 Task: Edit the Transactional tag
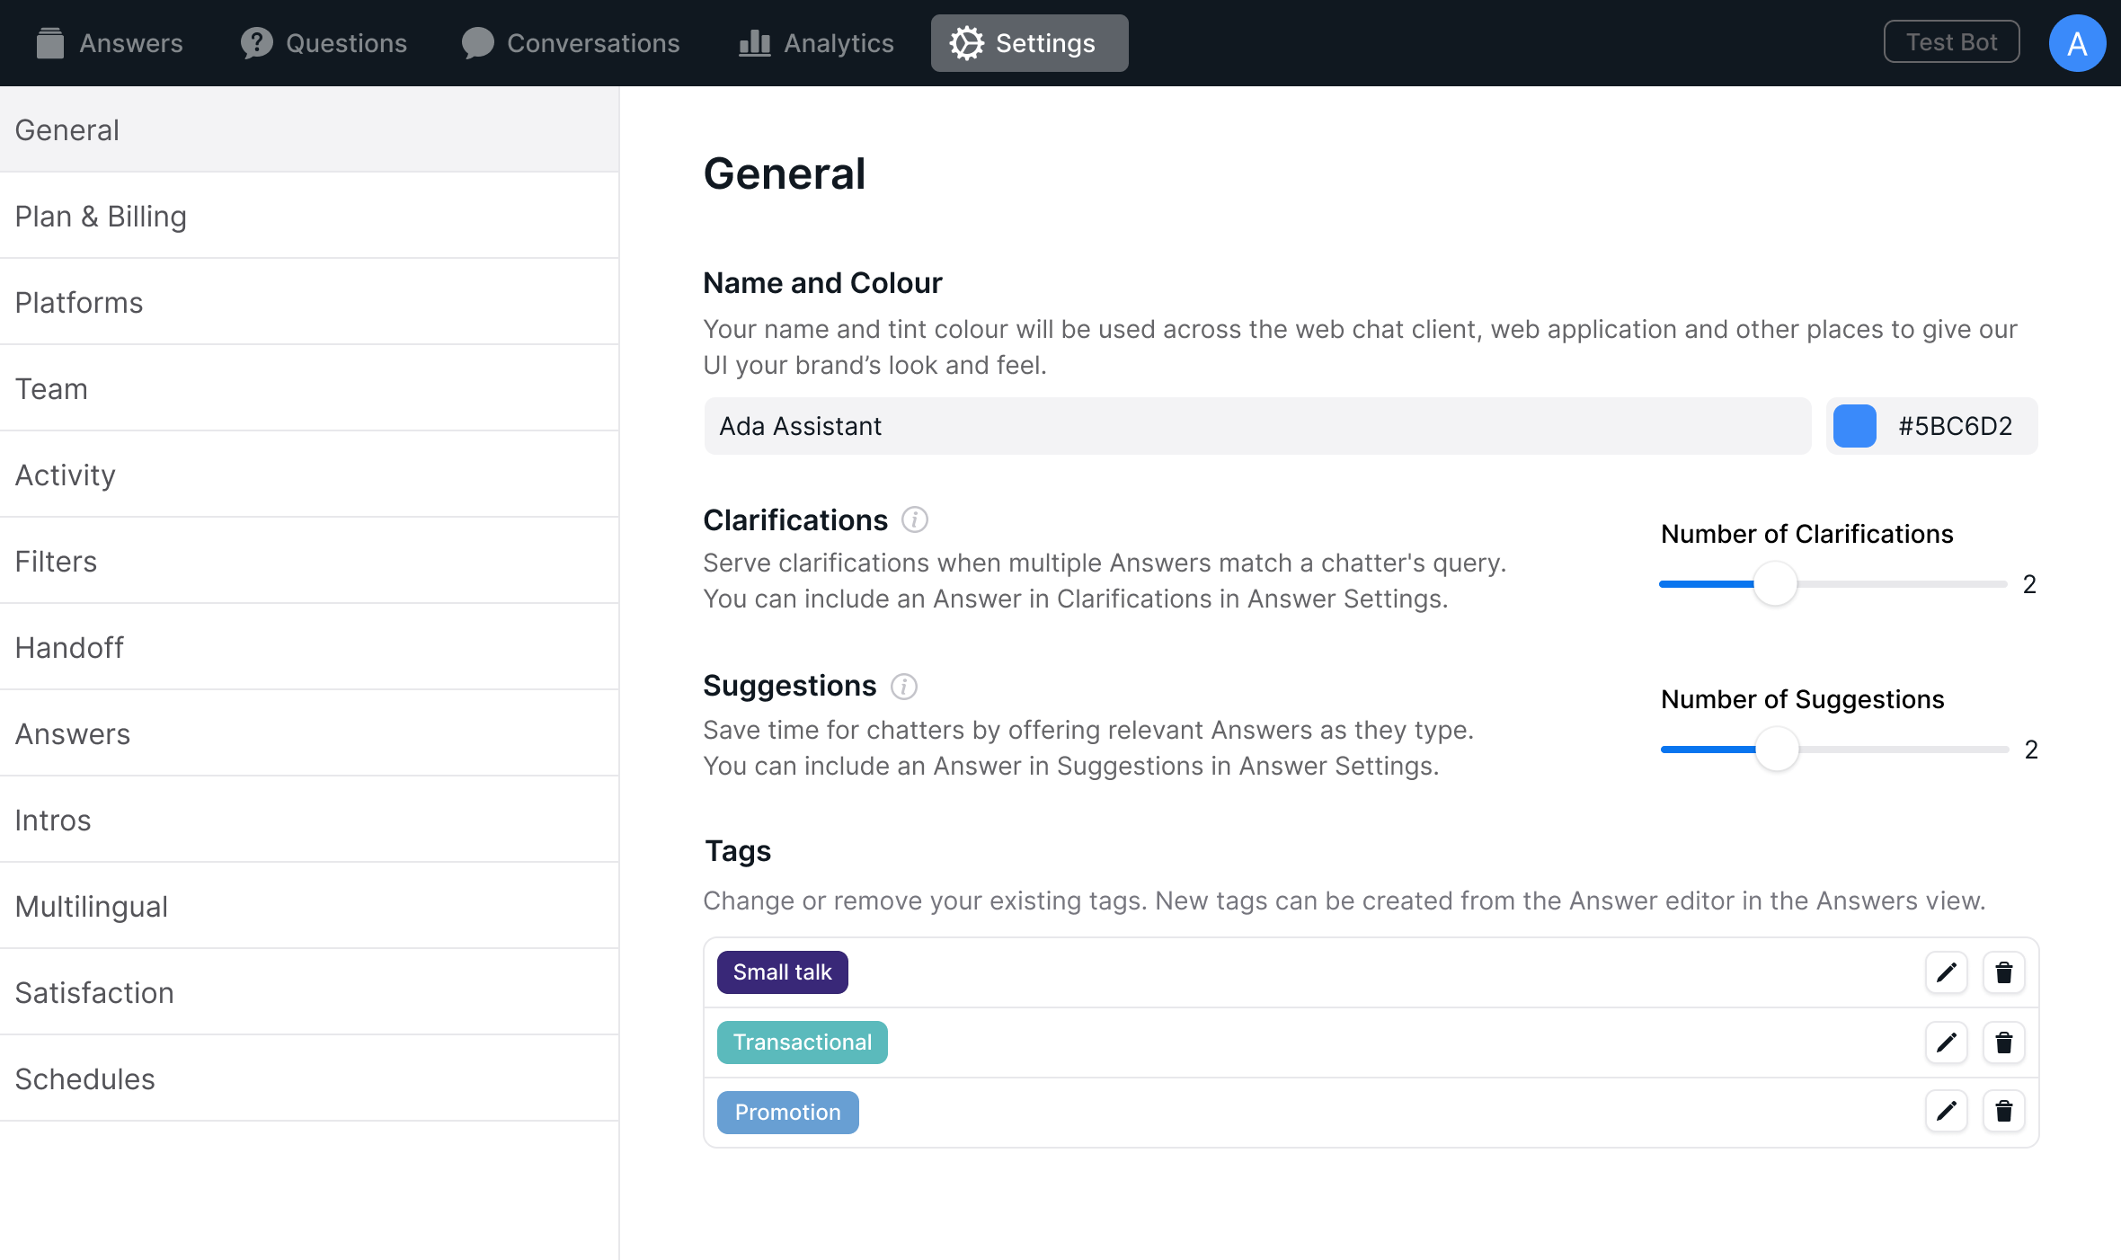pos(1946,1043)
